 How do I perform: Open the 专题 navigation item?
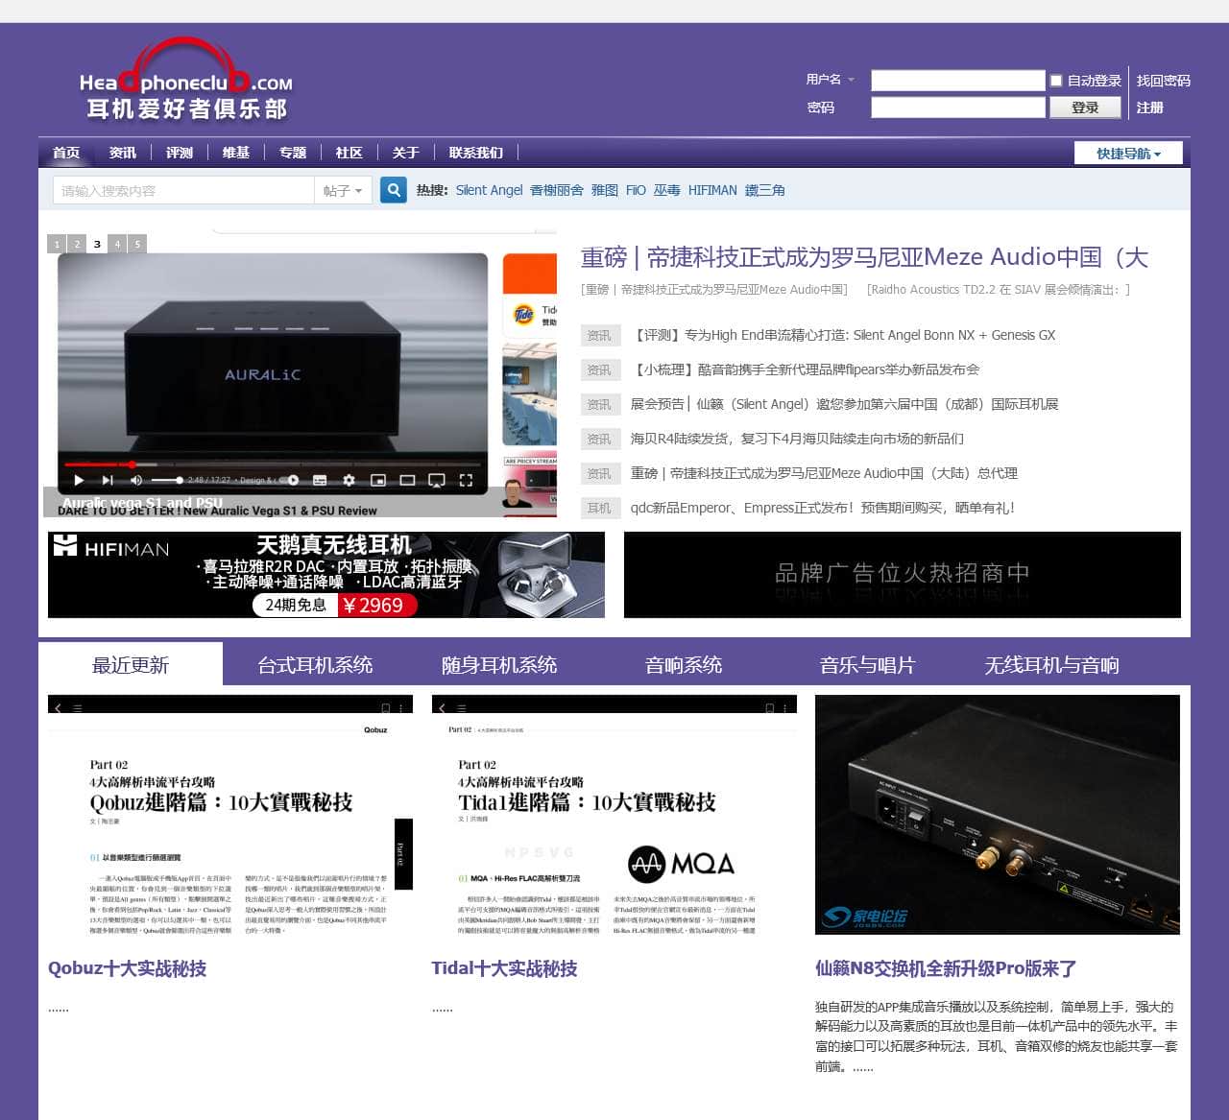[293, 153]
